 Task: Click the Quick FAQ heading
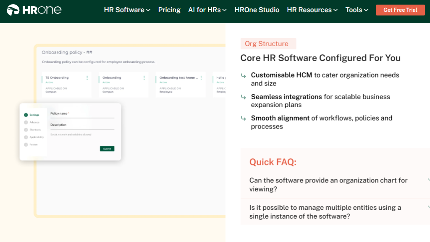273,162
